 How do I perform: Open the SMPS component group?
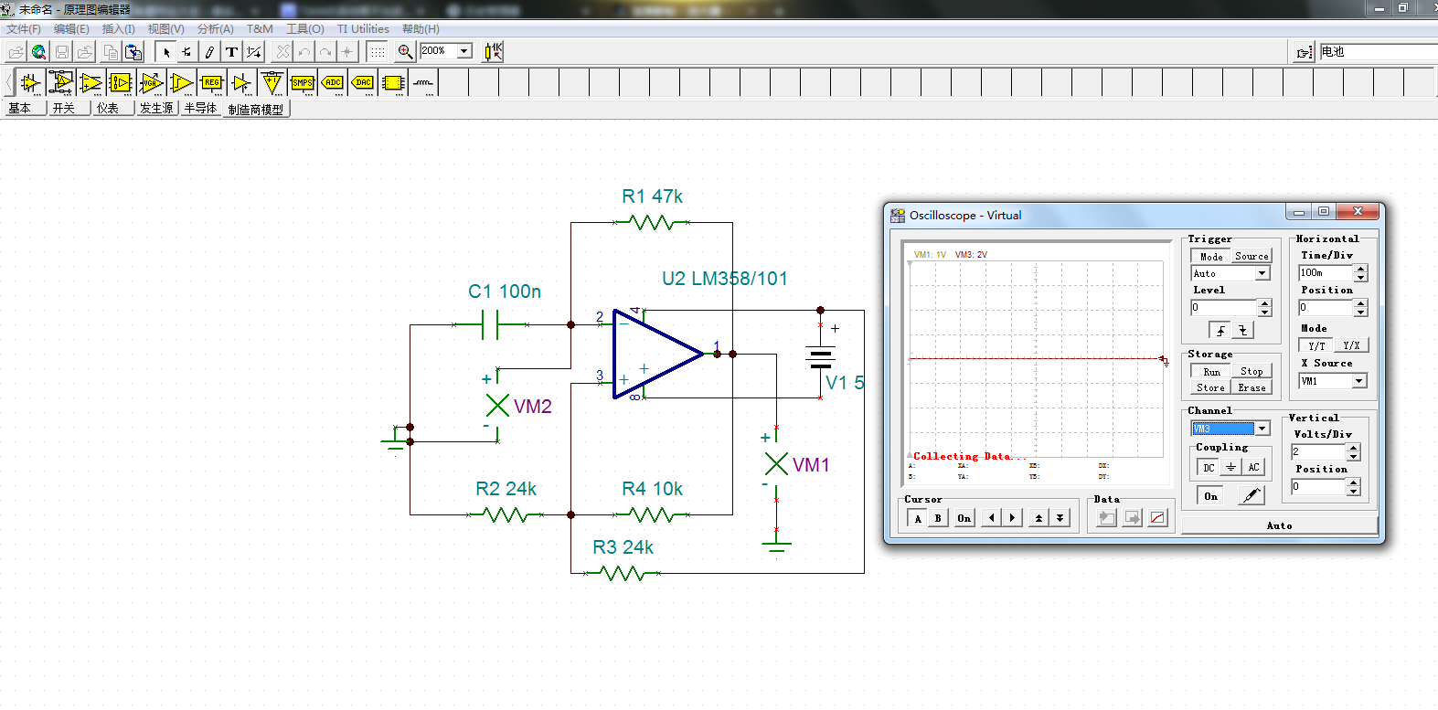(303, 82)
